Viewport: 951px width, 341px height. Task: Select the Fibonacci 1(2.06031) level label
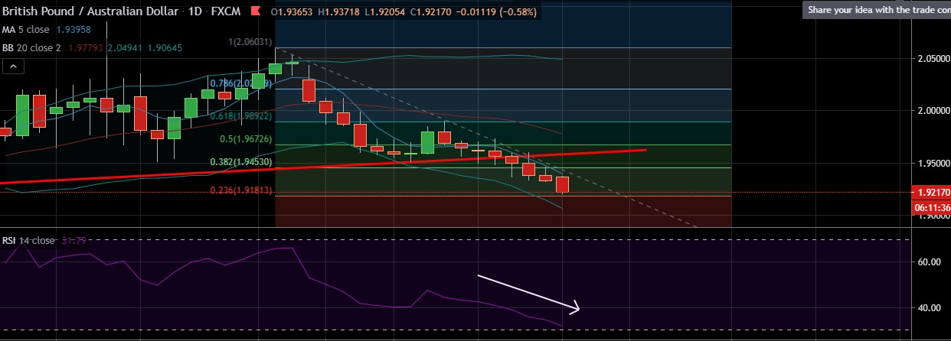pos(250,41)
